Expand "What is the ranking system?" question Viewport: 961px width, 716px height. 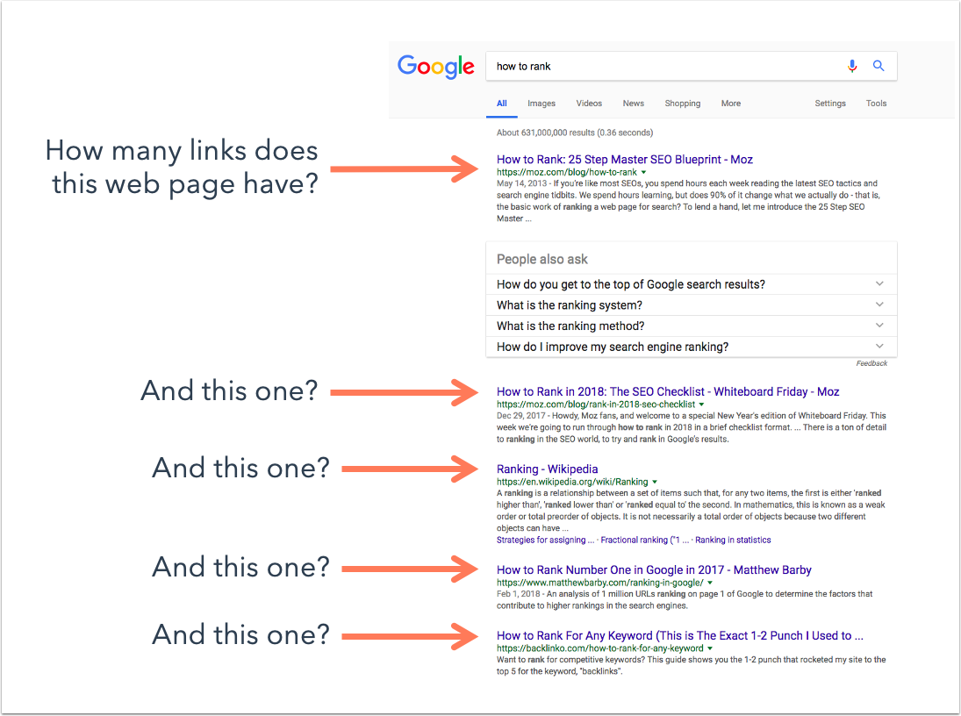coord(692,305)
